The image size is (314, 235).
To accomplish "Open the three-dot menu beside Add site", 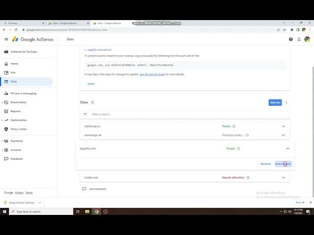I will [286, 102].
